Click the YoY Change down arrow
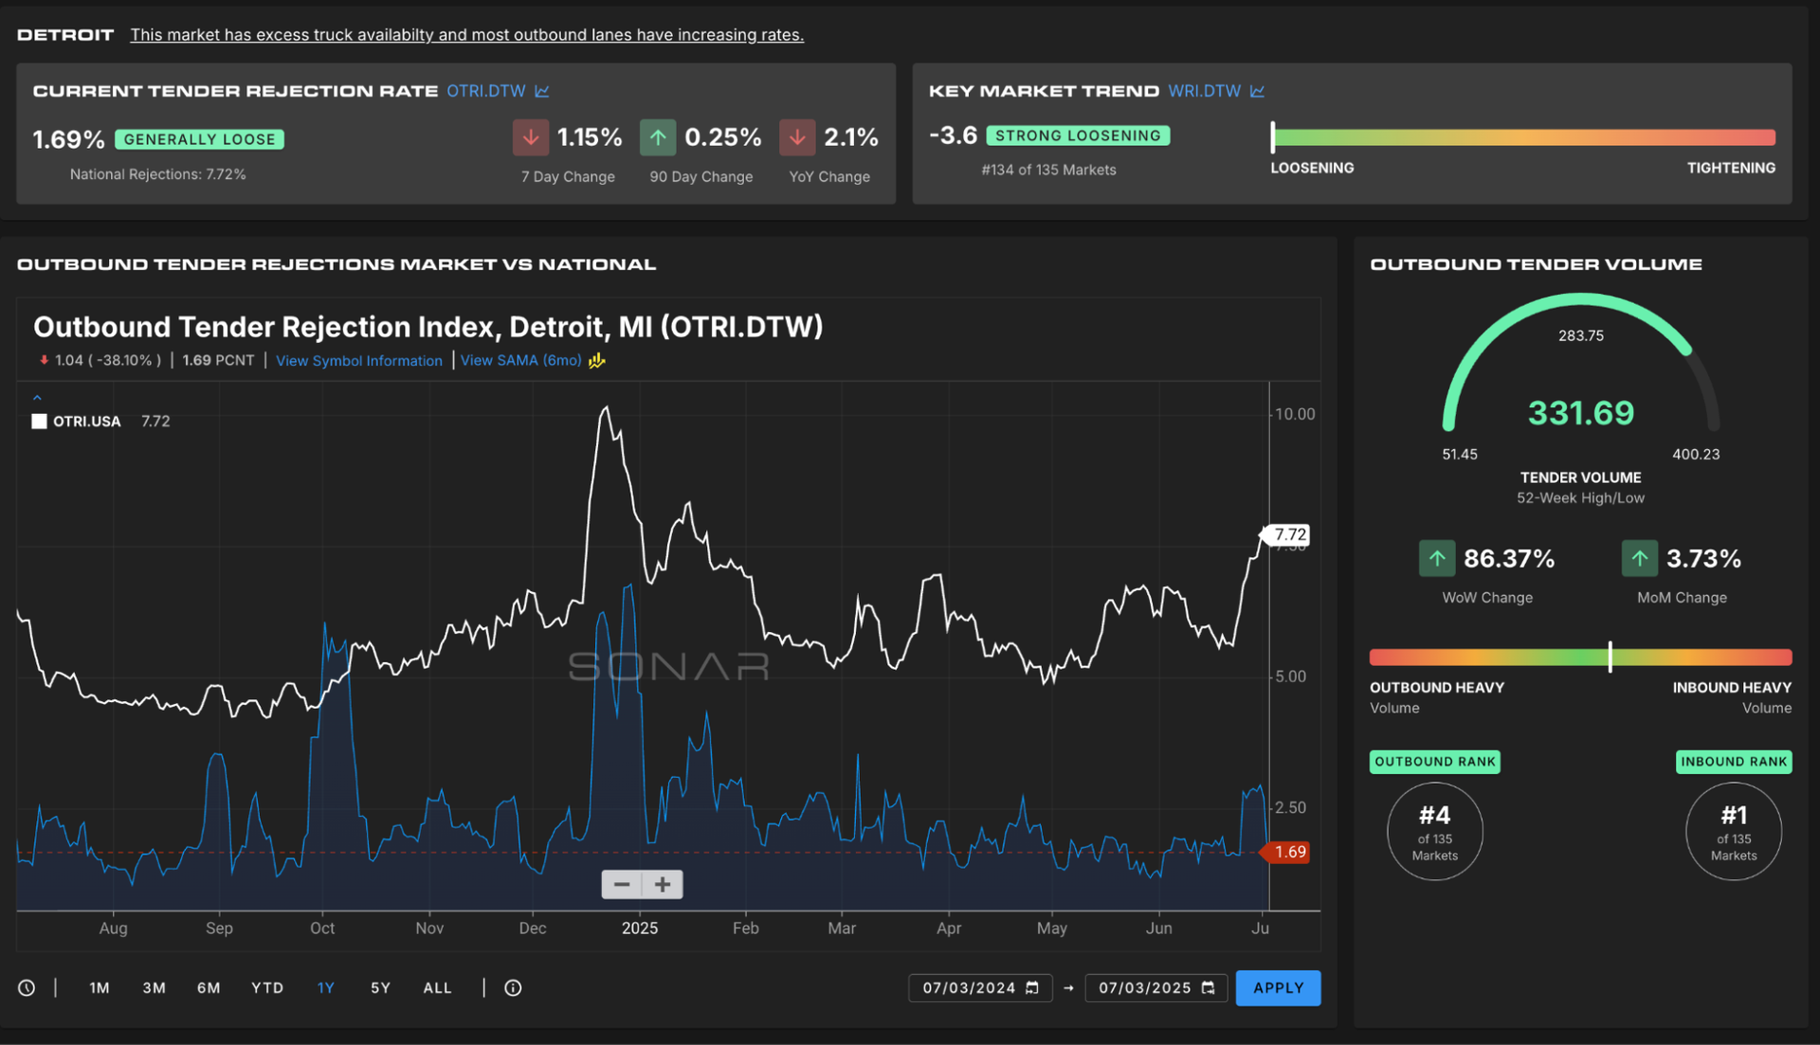The image size is (1820, 1045). pos(797,137)
